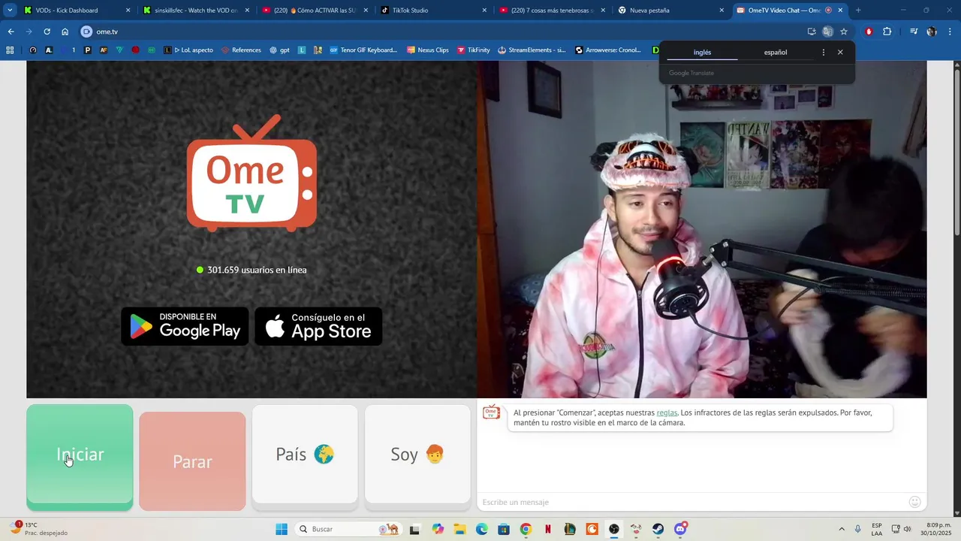Bookmark this page with star icon
961x541 pixels.
point(844,32)
